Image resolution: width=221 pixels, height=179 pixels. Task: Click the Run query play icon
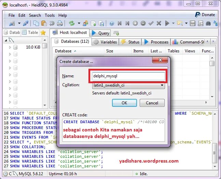[x=167, y=23]
